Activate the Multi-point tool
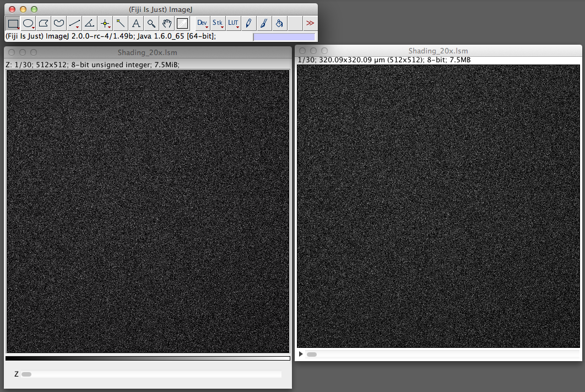Viewport: 585px width, 392px height. coord(105,23)
